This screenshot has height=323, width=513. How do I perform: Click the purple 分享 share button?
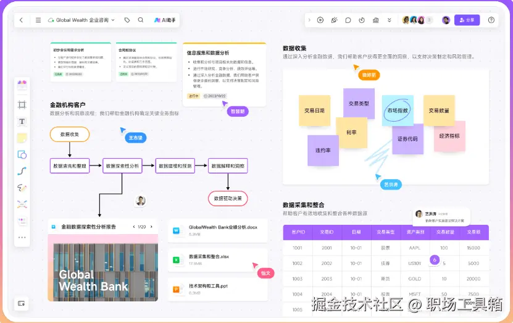coord(467,20)
